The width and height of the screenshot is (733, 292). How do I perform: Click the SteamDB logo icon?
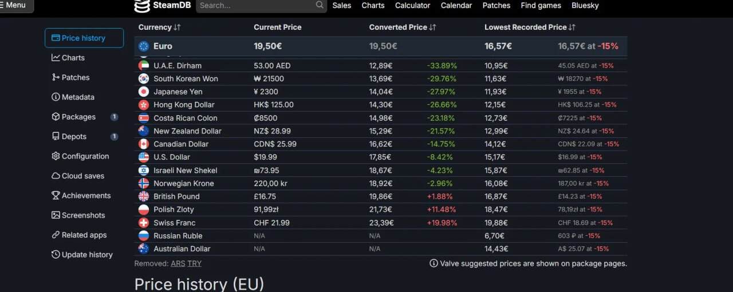point(142,6)
